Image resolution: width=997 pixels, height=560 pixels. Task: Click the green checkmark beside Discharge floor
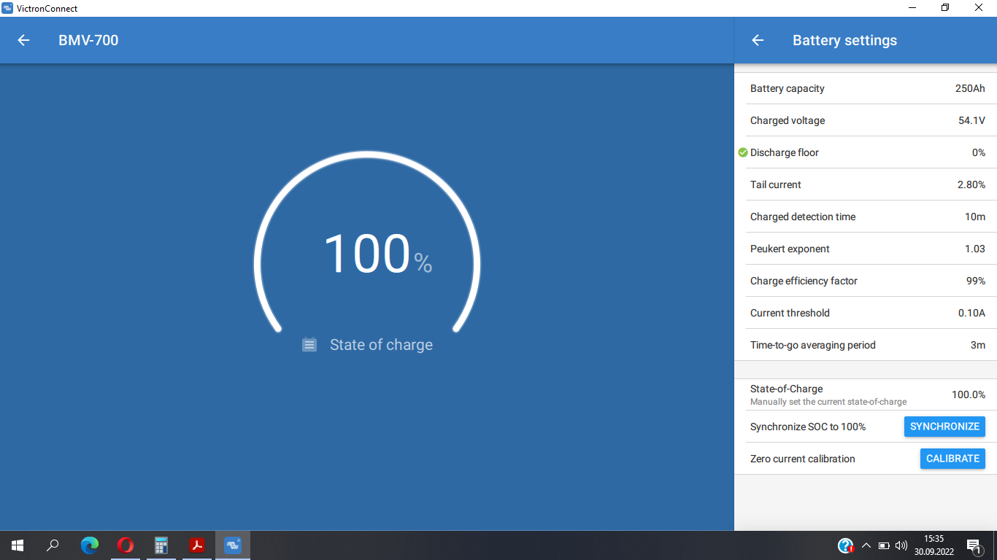(743, 152)
